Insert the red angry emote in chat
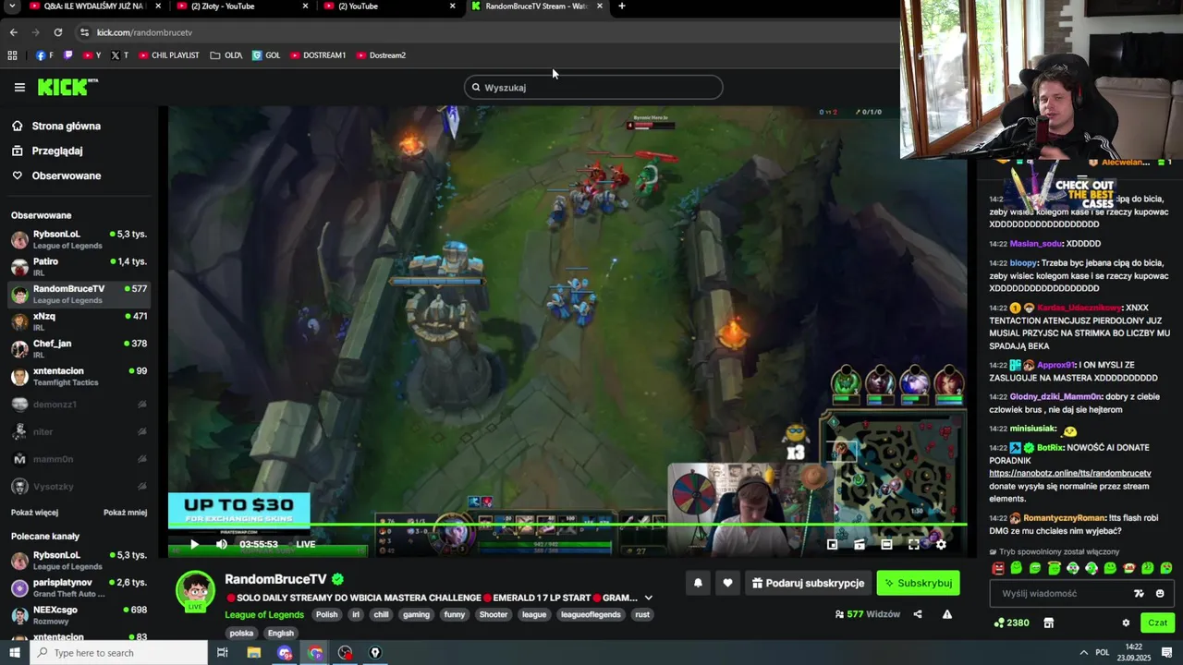 (x=998, y=568)
